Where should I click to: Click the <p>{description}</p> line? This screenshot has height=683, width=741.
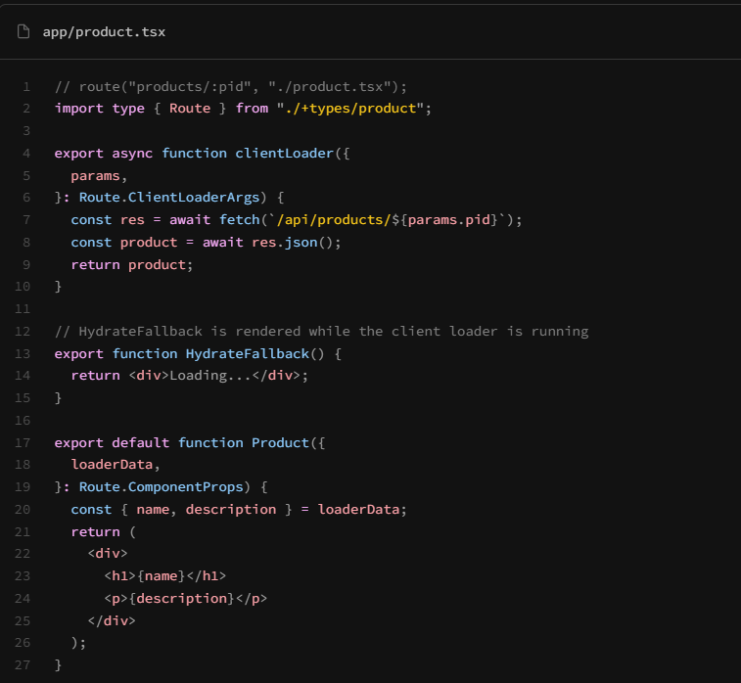tap(185, 599)
